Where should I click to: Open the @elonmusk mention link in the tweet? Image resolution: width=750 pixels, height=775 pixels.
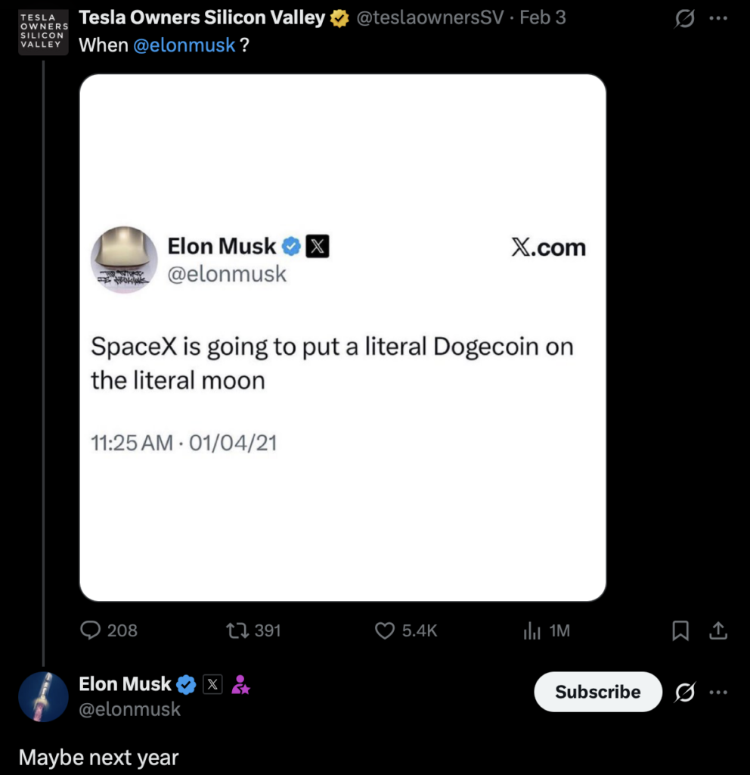click(x=184, y=45)
